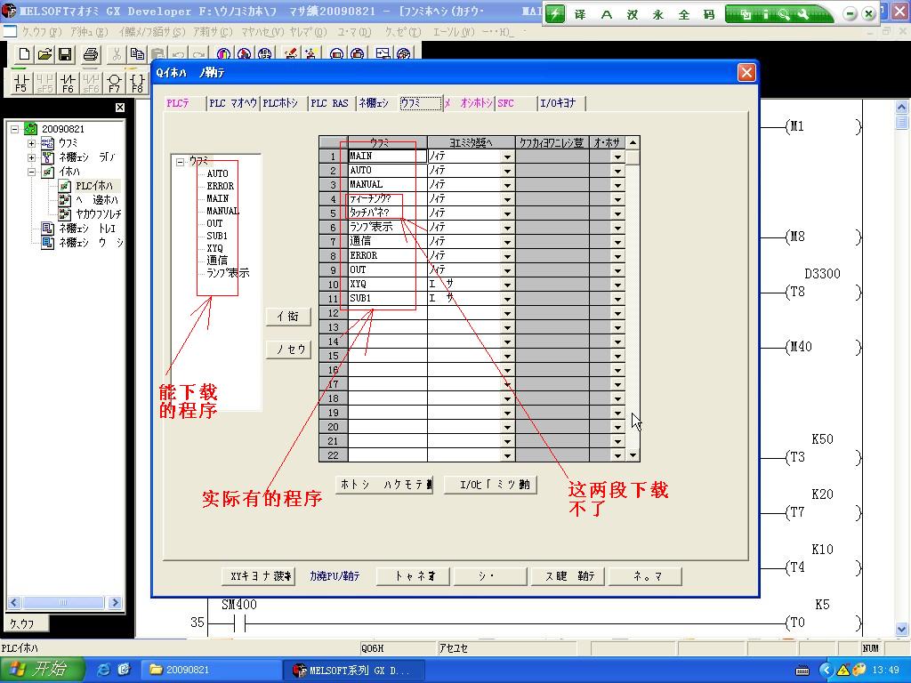This screenshot has width=911, height=683.
Task: Open the dropdown in row 1 for MAIN
Action: tap(508, 157)
